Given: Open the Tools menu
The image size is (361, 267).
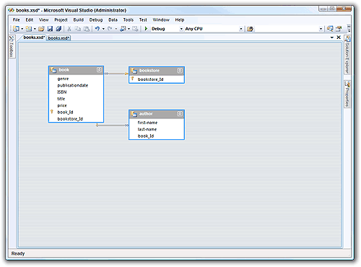Looking at the screenshot, I should 129,19.
